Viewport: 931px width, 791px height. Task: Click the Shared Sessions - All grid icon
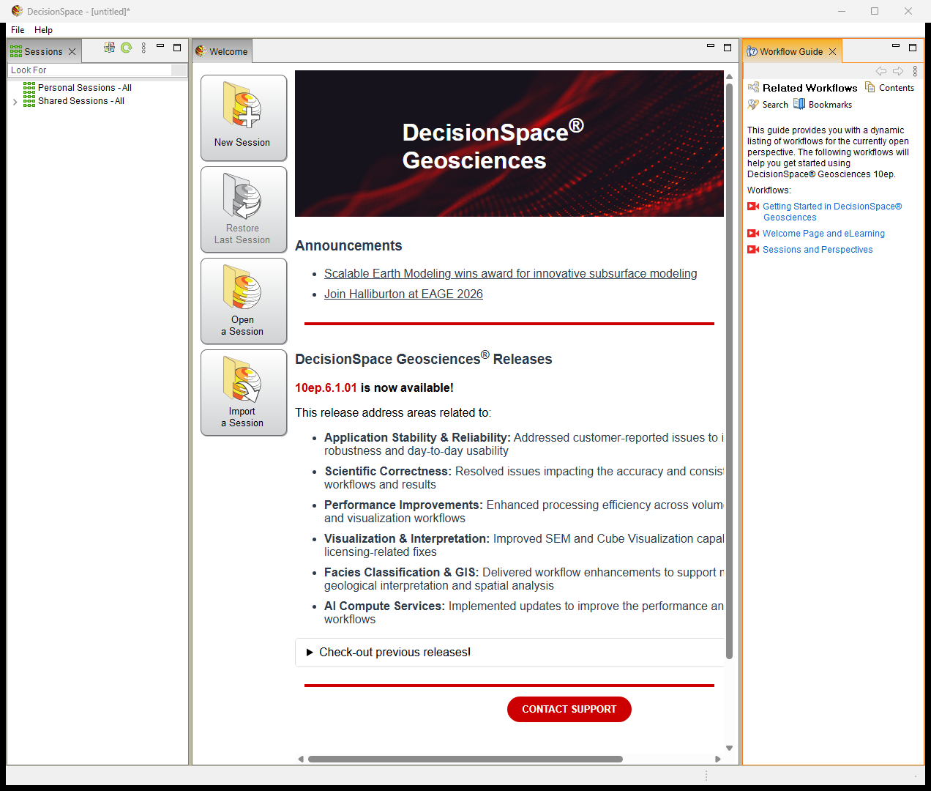pyautogui.click(x=29, y=101)
